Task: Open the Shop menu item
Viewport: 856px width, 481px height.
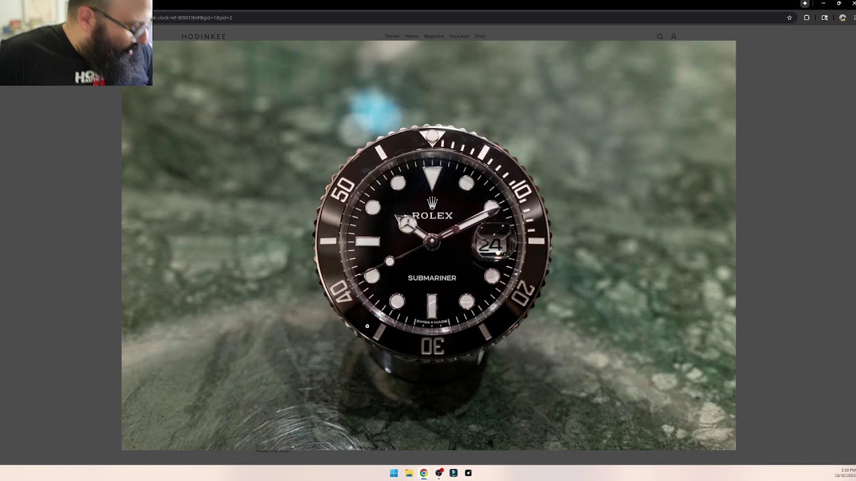Action: click(x=480, y=36)
